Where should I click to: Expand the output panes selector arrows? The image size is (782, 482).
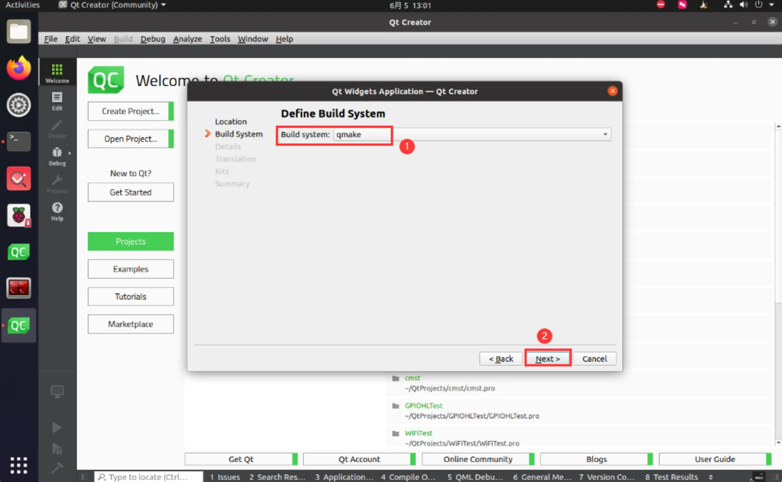click(x=711, y=477)
